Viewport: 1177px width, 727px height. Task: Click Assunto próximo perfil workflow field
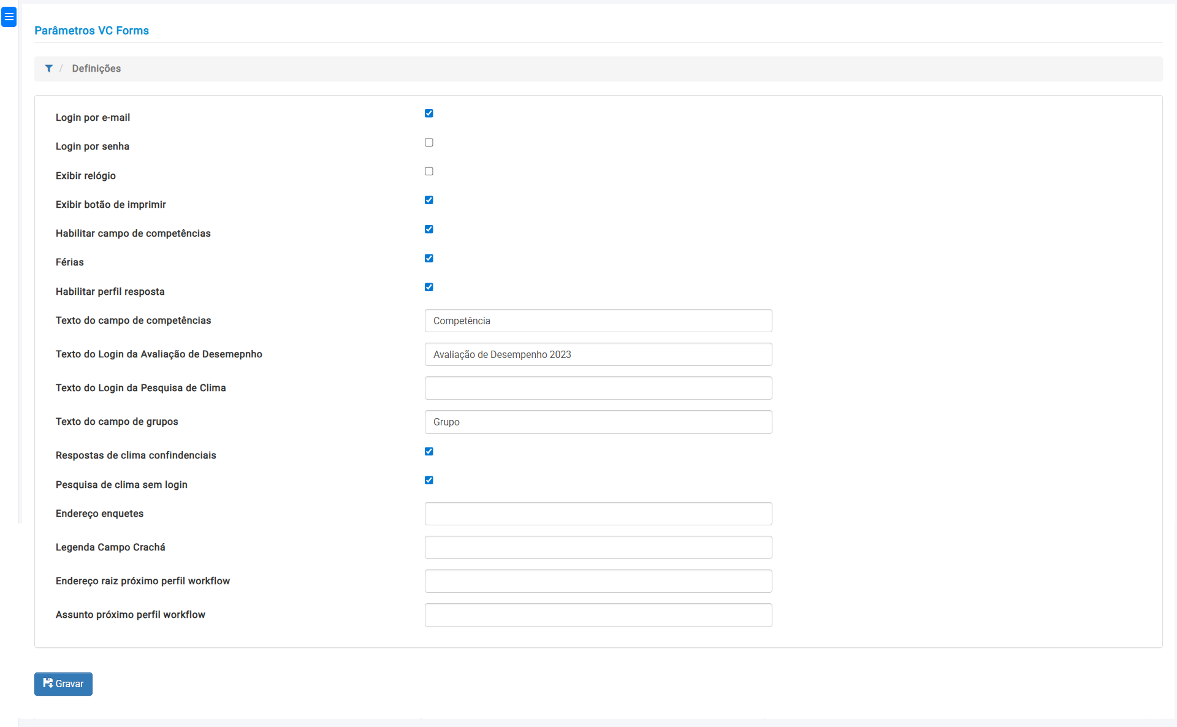(x=598, y=615)
